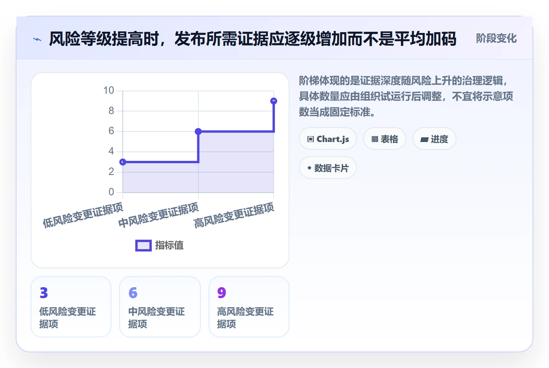
Task: Select the 进度 tag chip
Action: pos(434,139)
